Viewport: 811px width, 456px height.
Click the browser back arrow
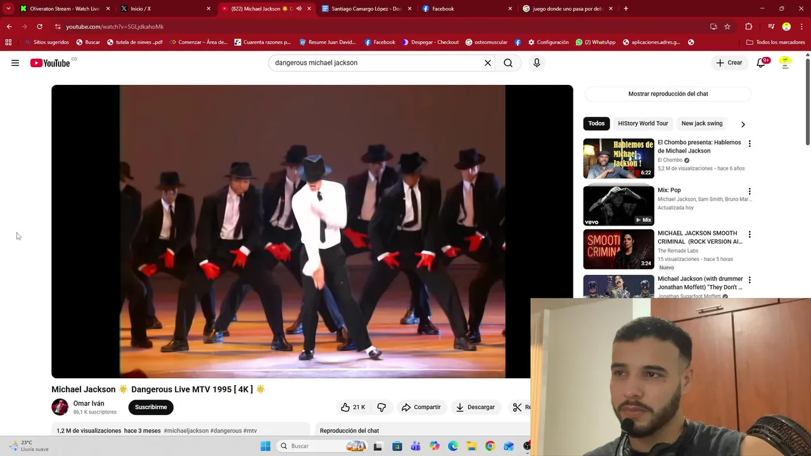[9, 27]
